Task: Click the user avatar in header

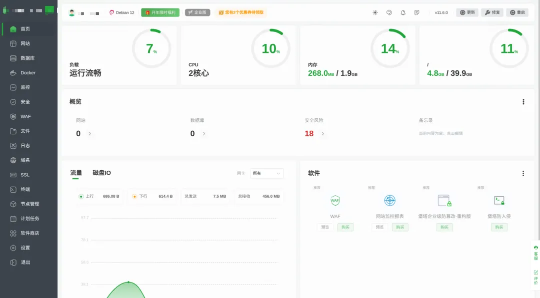Action: (x=71, y=12)
